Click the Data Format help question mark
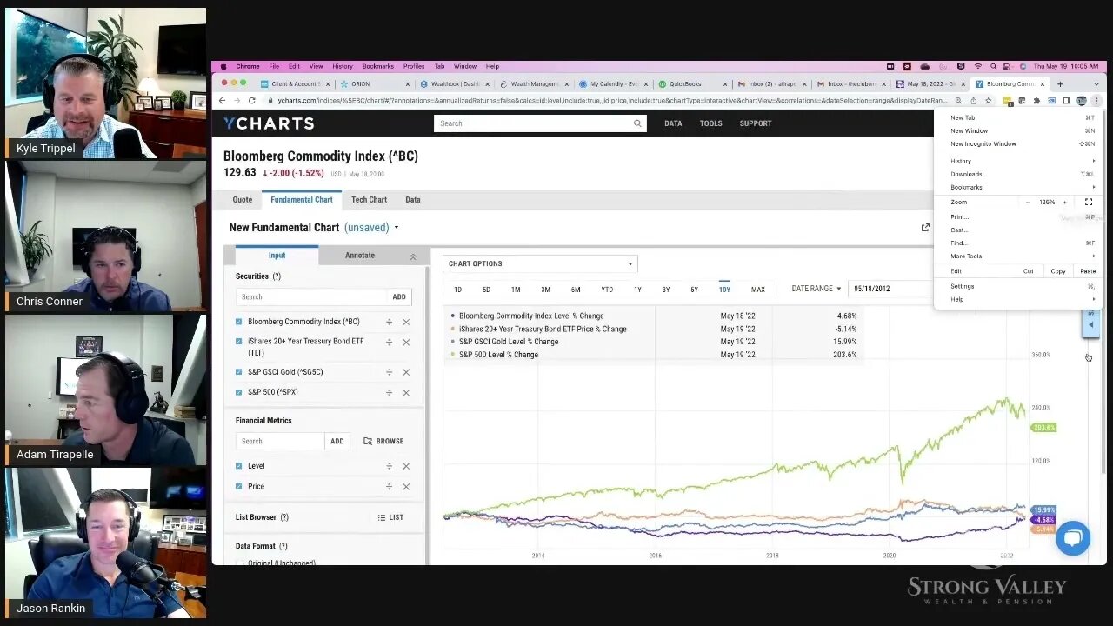This screenshot has width=1113, height=626. pyautogui.click(x=283, y=546)
